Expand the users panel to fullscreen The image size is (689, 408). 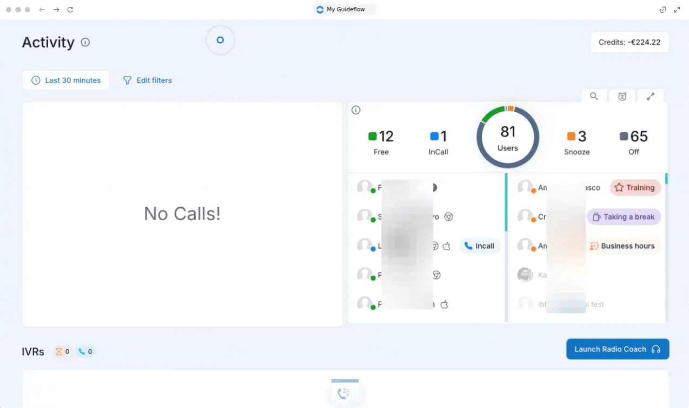pos(651,96)
